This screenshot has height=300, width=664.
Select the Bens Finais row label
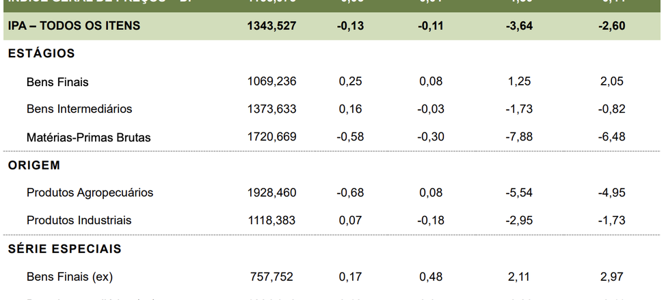[57, 82]
